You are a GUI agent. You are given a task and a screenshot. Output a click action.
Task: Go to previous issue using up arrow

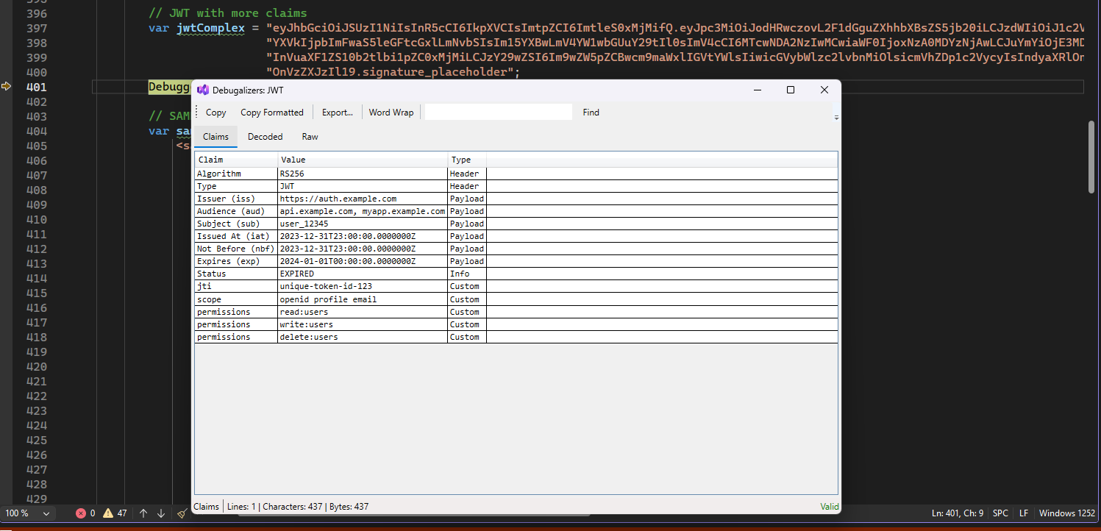click(x=143, y=513)
